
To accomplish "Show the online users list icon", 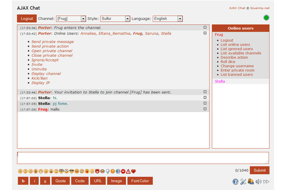I will 250,181.
